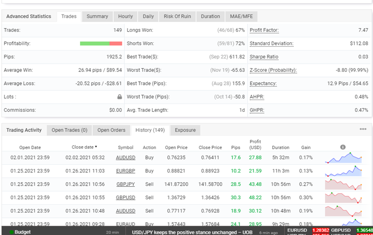The width and height of the screenshot is (373, 235).
Task: Click the GHPR label
Action: point(257,110)
